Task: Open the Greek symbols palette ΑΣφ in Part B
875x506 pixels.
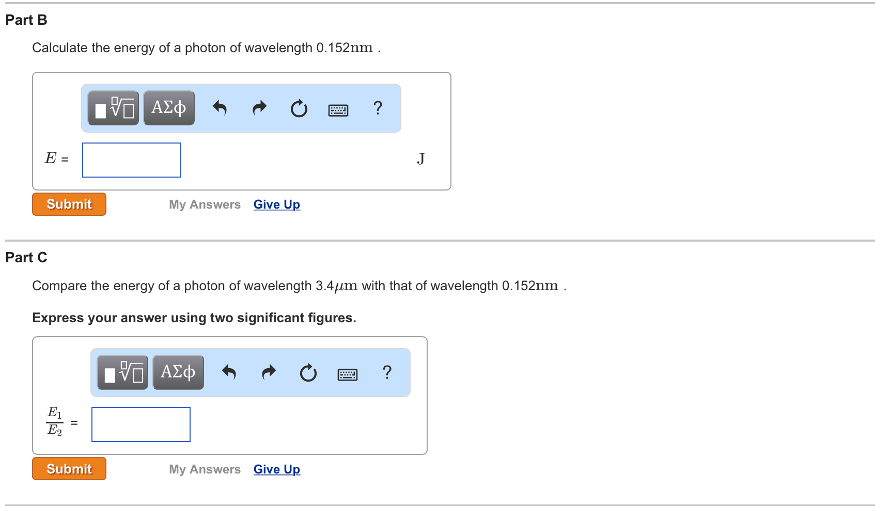Action: 168,107
